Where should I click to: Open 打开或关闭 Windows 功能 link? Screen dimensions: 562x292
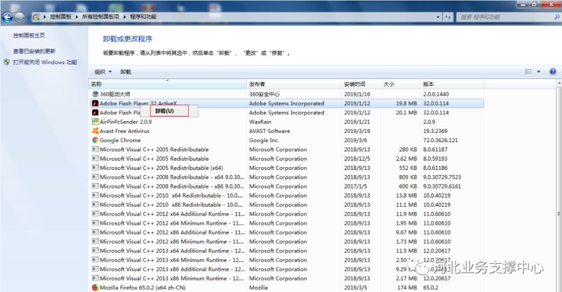coord(45,62)
